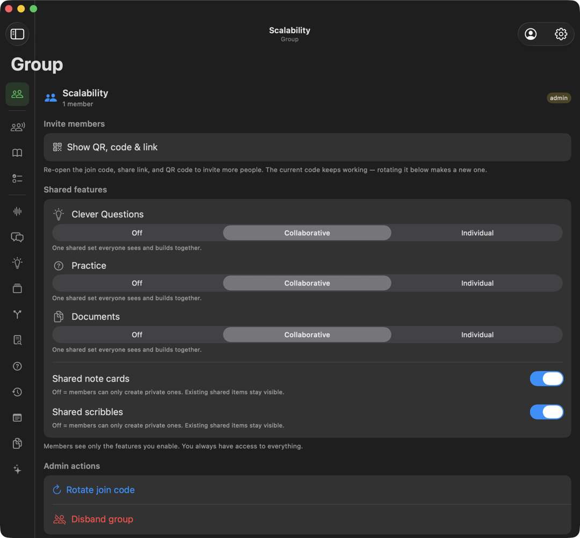Click the Practice question mark icon

59,266
